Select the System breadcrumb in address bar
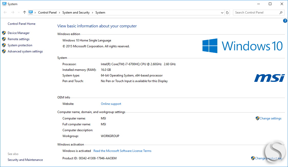The image size is (288, 167). pyautogui.click(x=100, y=13)
